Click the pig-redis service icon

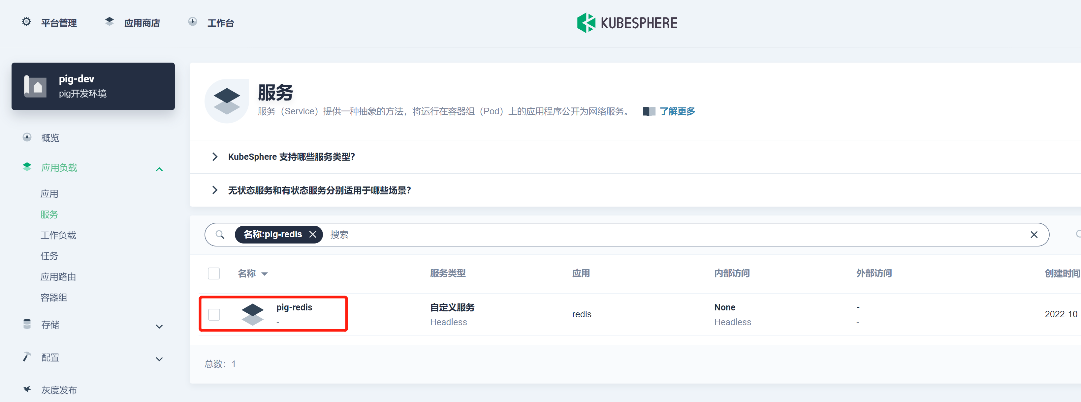(253, 314)
